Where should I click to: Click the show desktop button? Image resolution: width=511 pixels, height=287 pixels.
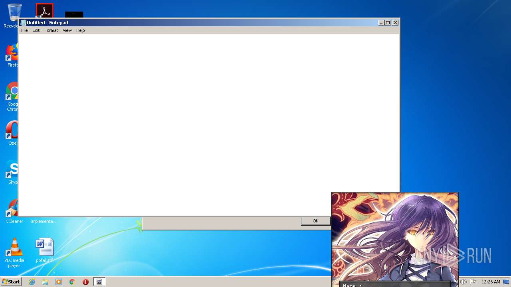click(x=506, y=282)
